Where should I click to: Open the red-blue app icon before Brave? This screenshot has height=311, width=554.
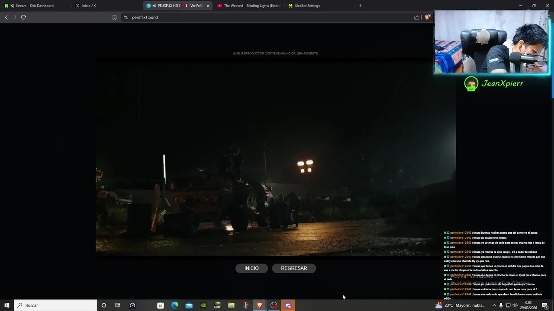click(x=245, y=305)
